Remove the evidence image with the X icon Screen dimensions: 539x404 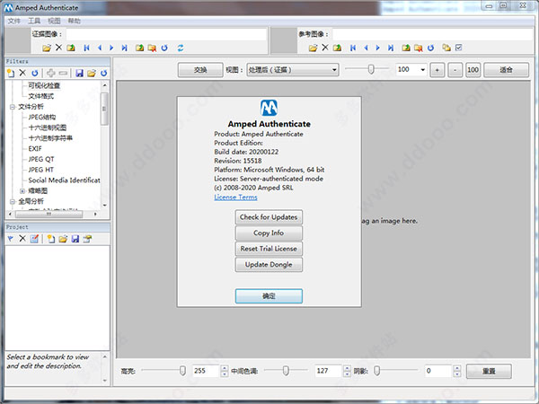[x=58, y=48]
